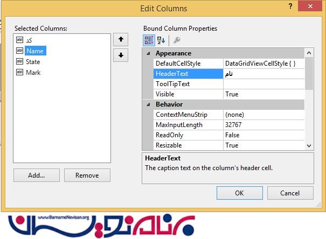Click the property grid scrollbar down arrow

coord(309,145)
